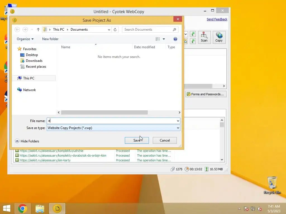Viewport: 286px width, 214px height.
Task: Click the Action Center flag tray icon
Action: (246, 209)
